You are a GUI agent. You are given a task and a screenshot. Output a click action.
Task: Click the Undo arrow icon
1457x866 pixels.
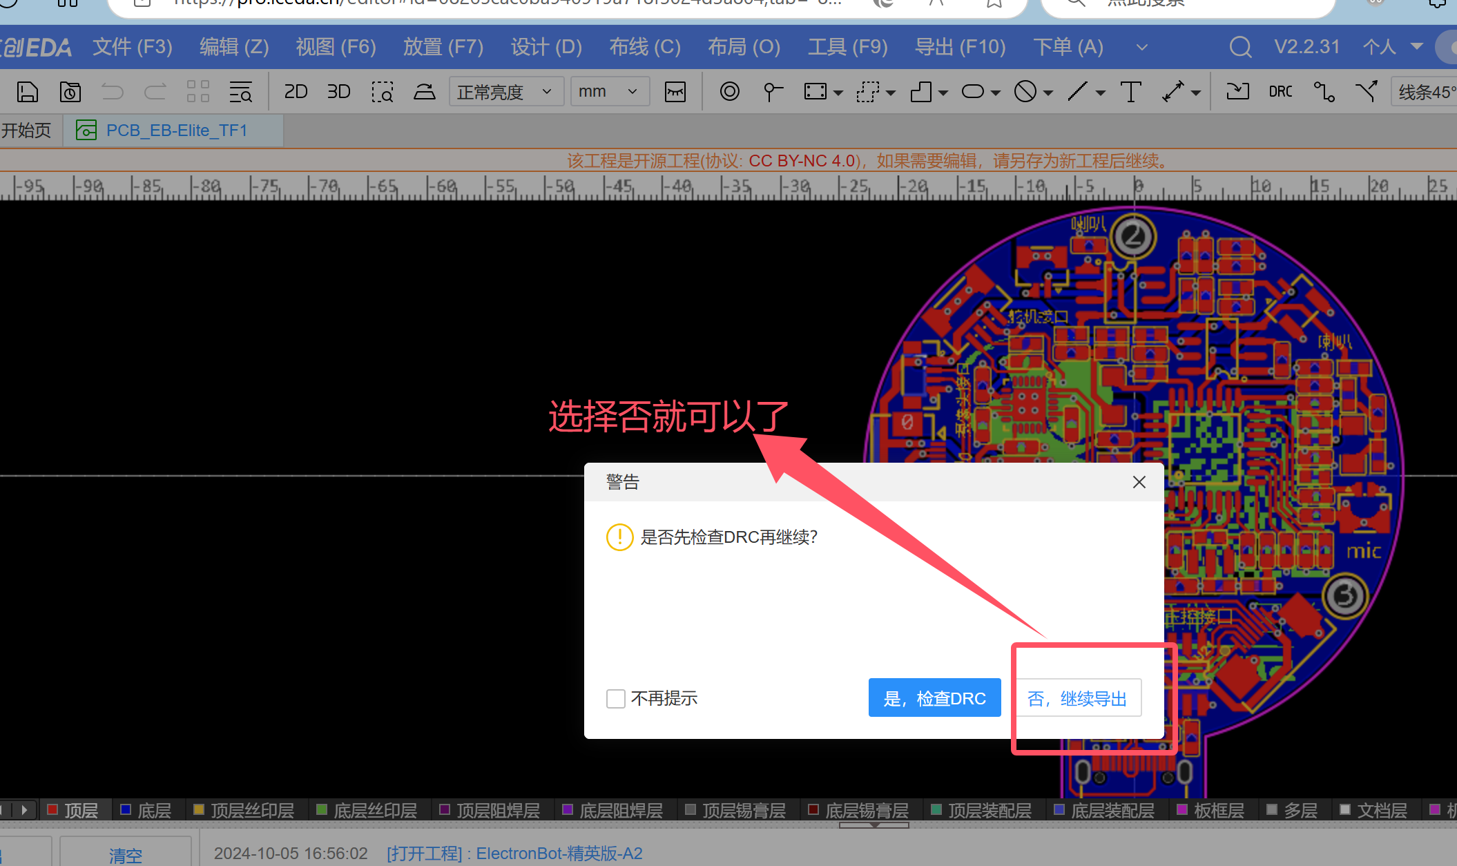click(113, 92)
